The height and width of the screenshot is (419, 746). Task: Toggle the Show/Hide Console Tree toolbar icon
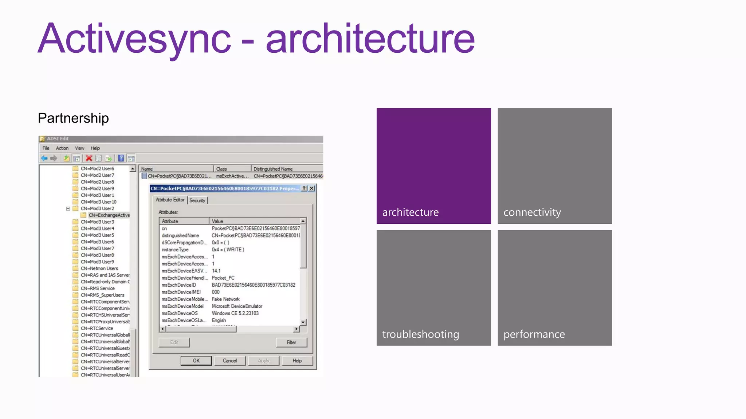pos(76,158)
